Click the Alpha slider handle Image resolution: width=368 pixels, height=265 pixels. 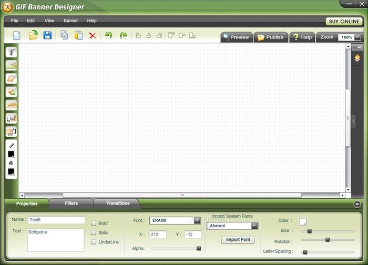pos(199,248)
